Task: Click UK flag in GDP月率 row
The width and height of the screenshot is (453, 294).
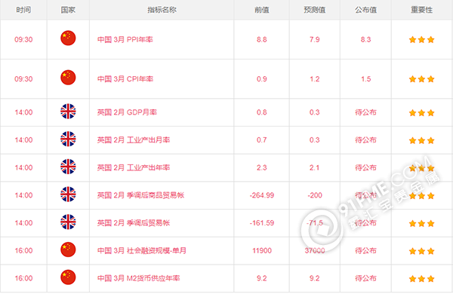Action: tap(68, 112)
